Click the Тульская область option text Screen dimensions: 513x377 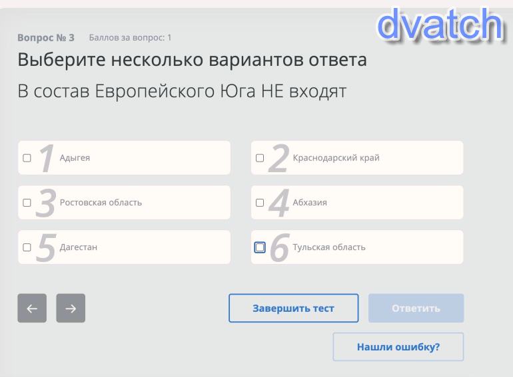click(328, 247)
